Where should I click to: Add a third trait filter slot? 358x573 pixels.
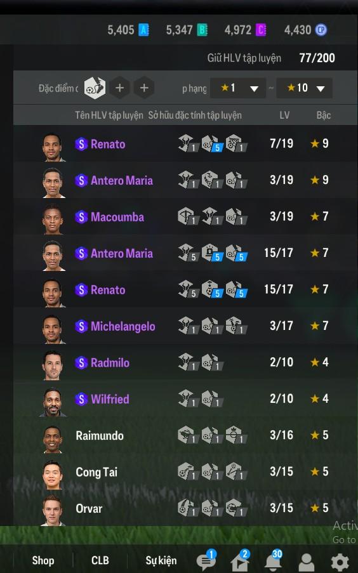click(144, 88)
